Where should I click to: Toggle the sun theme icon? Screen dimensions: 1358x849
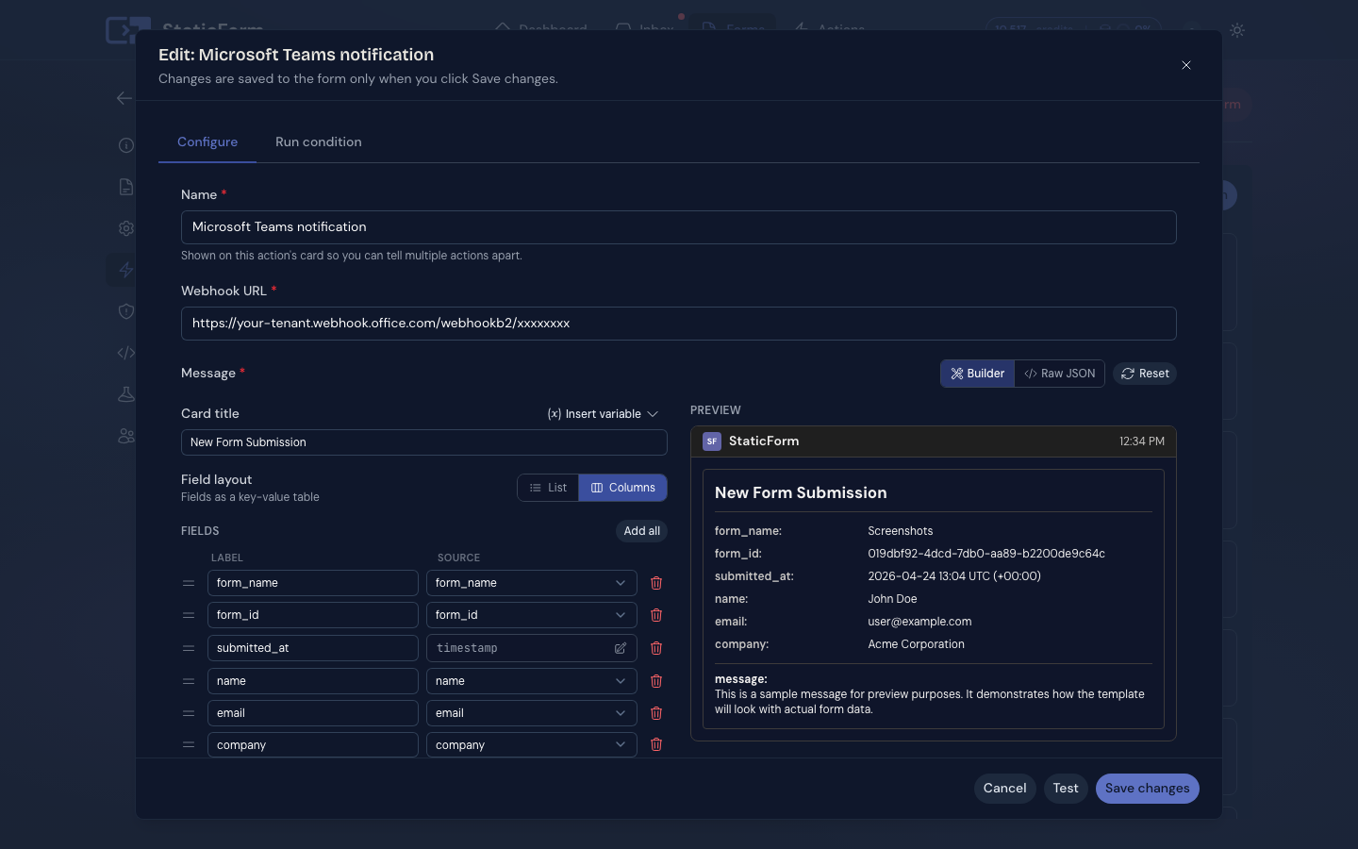(x=1237, y=30)
